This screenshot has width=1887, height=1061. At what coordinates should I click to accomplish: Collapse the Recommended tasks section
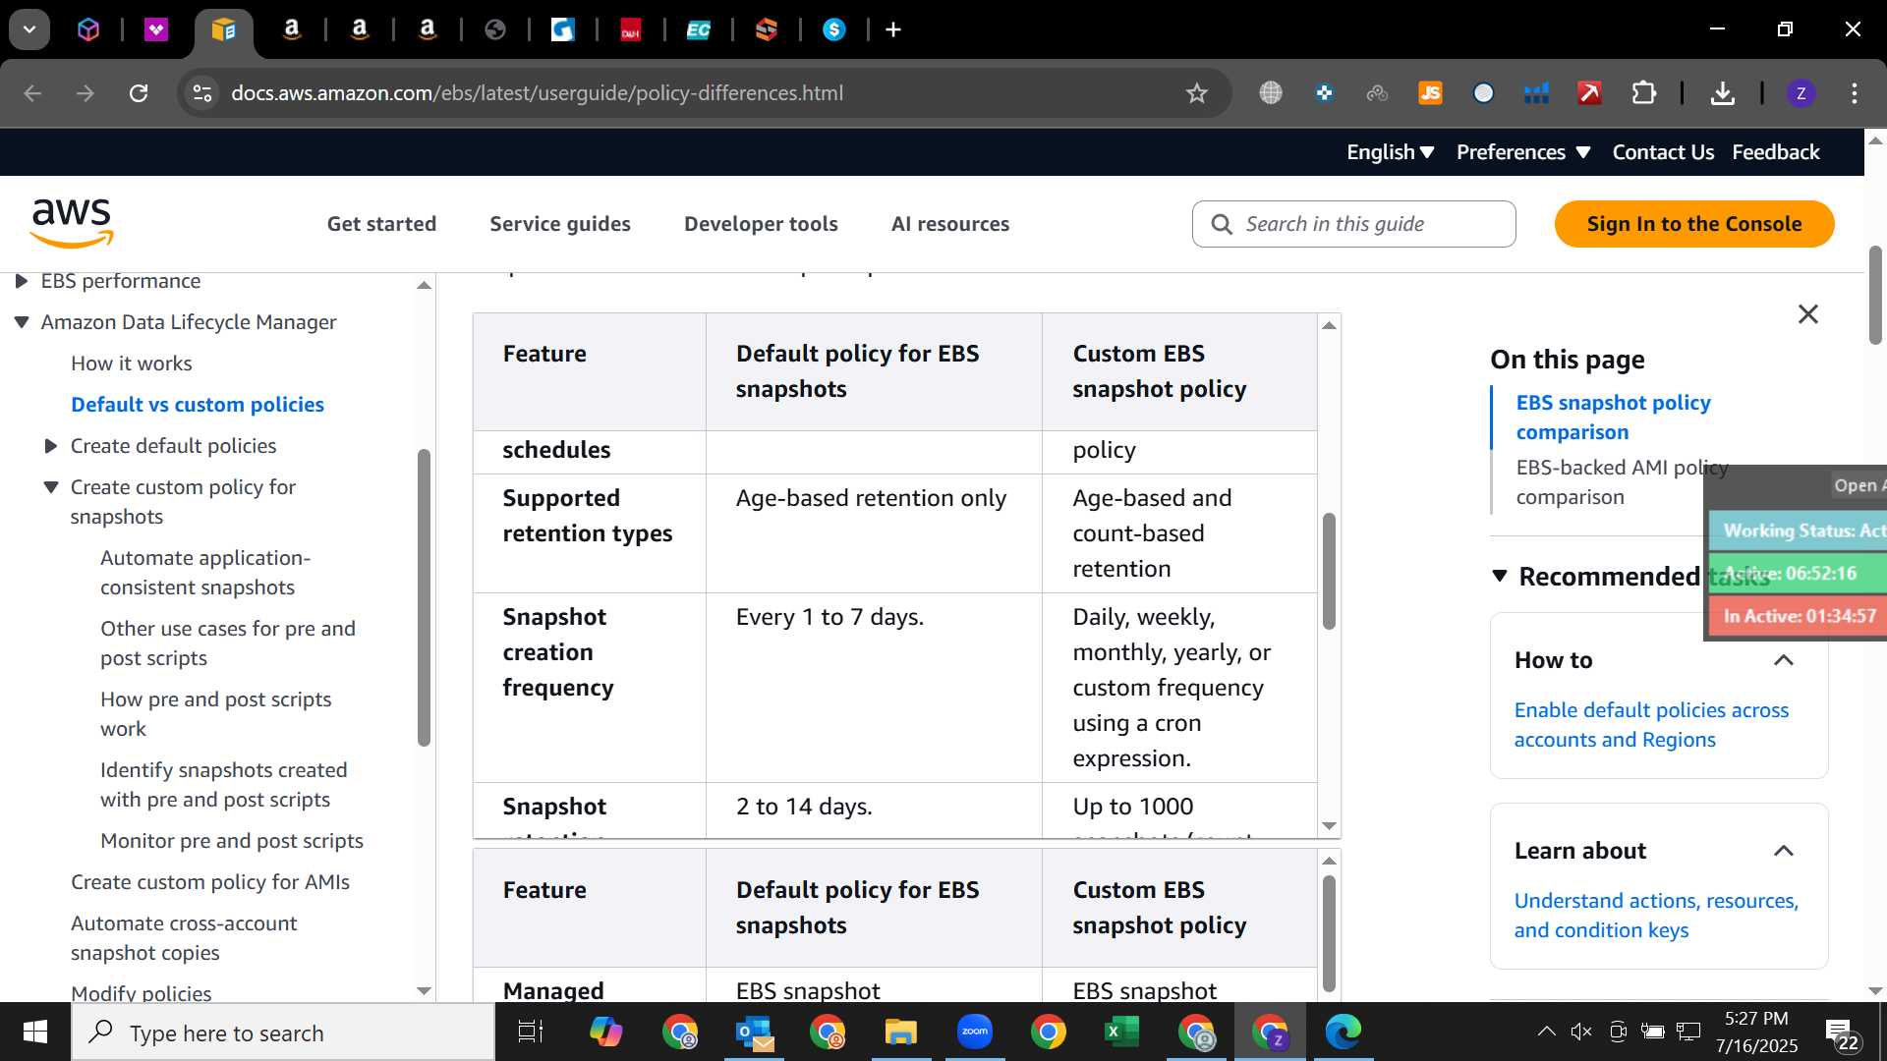[1500, 576]
